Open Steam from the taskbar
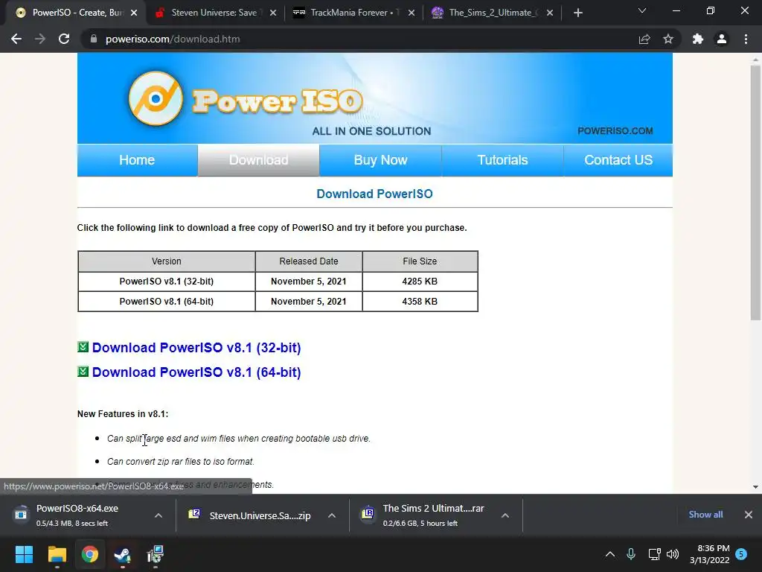Screen dimensions: 762x572 [123, 554]
